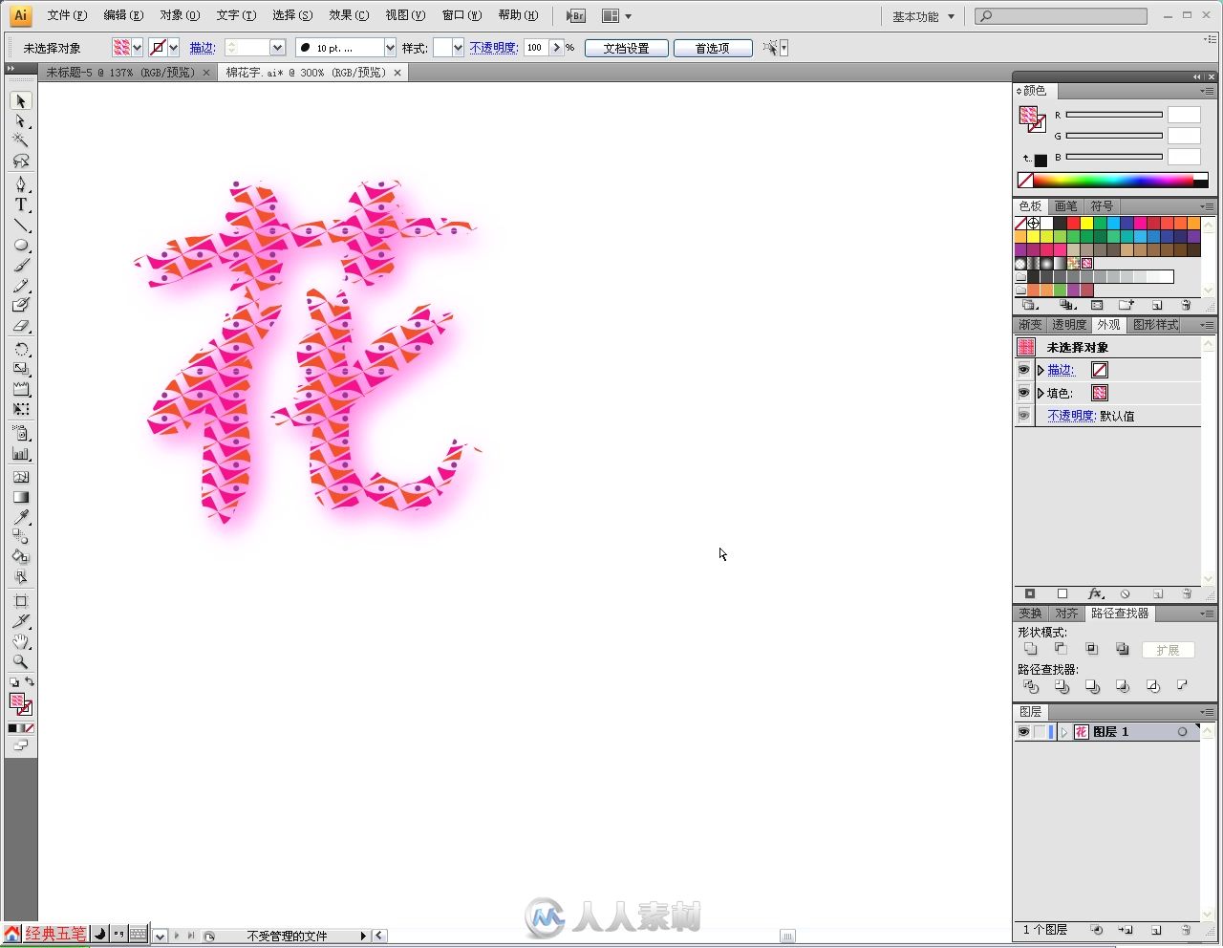Click the 扩展 button in Pathfinder panel
1223x948 pixels.
(x=1168, y=650)
